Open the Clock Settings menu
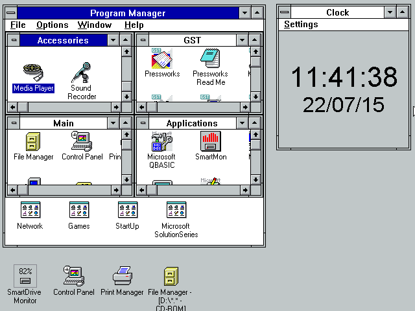 coord(301,25)
